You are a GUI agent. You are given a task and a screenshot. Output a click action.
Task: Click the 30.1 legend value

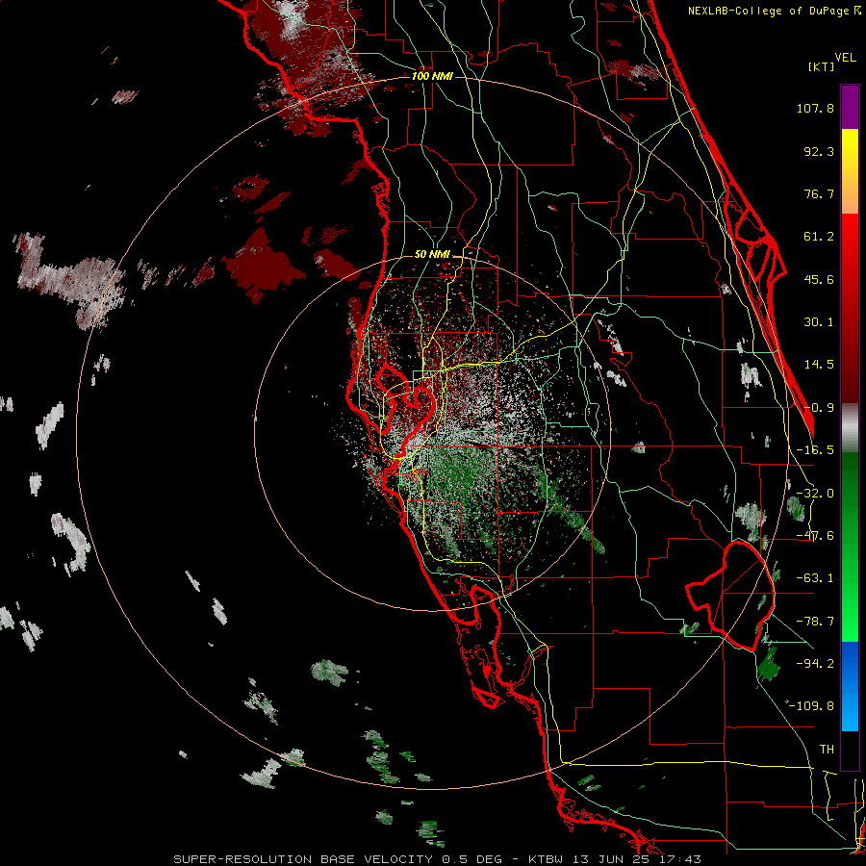tap(819, 322)
